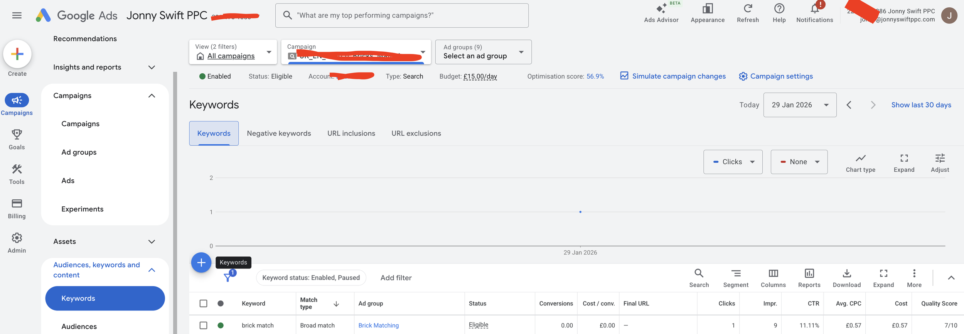Switch to the Keywords tab
964x334 pixels.
[214, 133]
